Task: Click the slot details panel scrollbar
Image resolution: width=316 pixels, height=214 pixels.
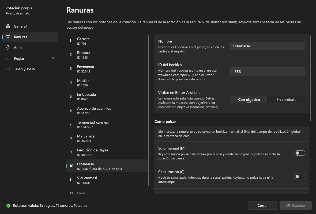Action: (311, 78)
